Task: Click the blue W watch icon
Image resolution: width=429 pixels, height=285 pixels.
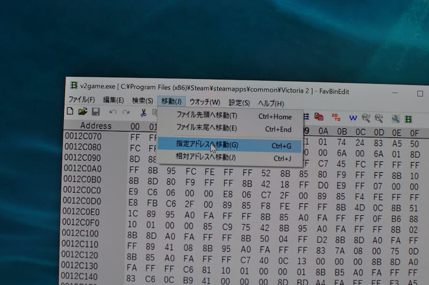Action: 353,118
